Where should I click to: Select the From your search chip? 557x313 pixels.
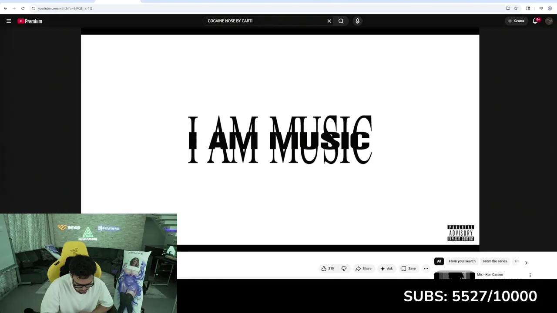click(462, 261)
